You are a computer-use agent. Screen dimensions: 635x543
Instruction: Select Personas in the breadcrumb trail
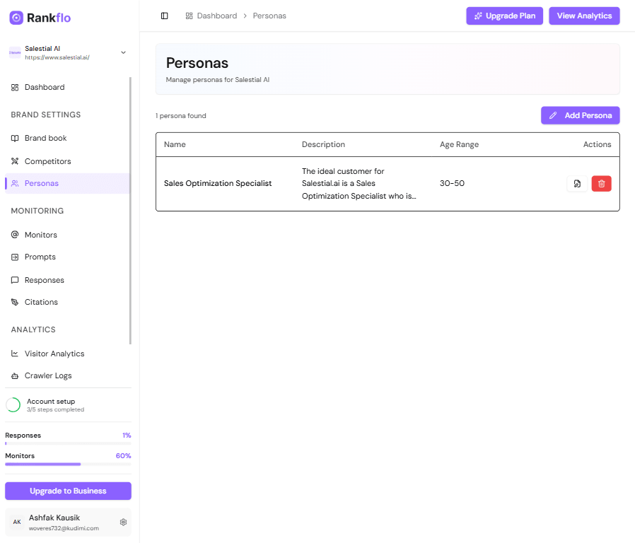tap(269, 15)
